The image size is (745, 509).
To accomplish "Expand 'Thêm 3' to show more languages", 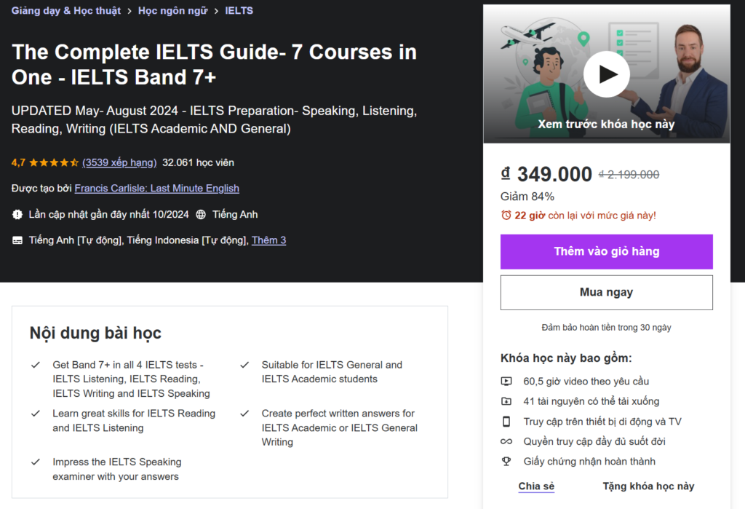I will pyautogui.click(x=268, y=240).
